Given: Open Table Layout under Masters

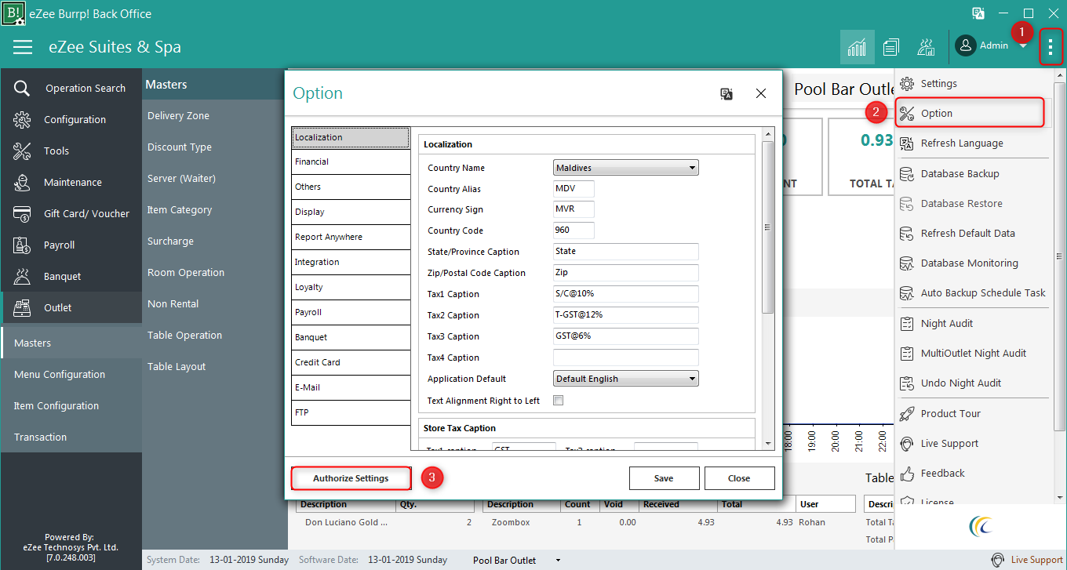Looking at the screenshot, I should [177, 366].
